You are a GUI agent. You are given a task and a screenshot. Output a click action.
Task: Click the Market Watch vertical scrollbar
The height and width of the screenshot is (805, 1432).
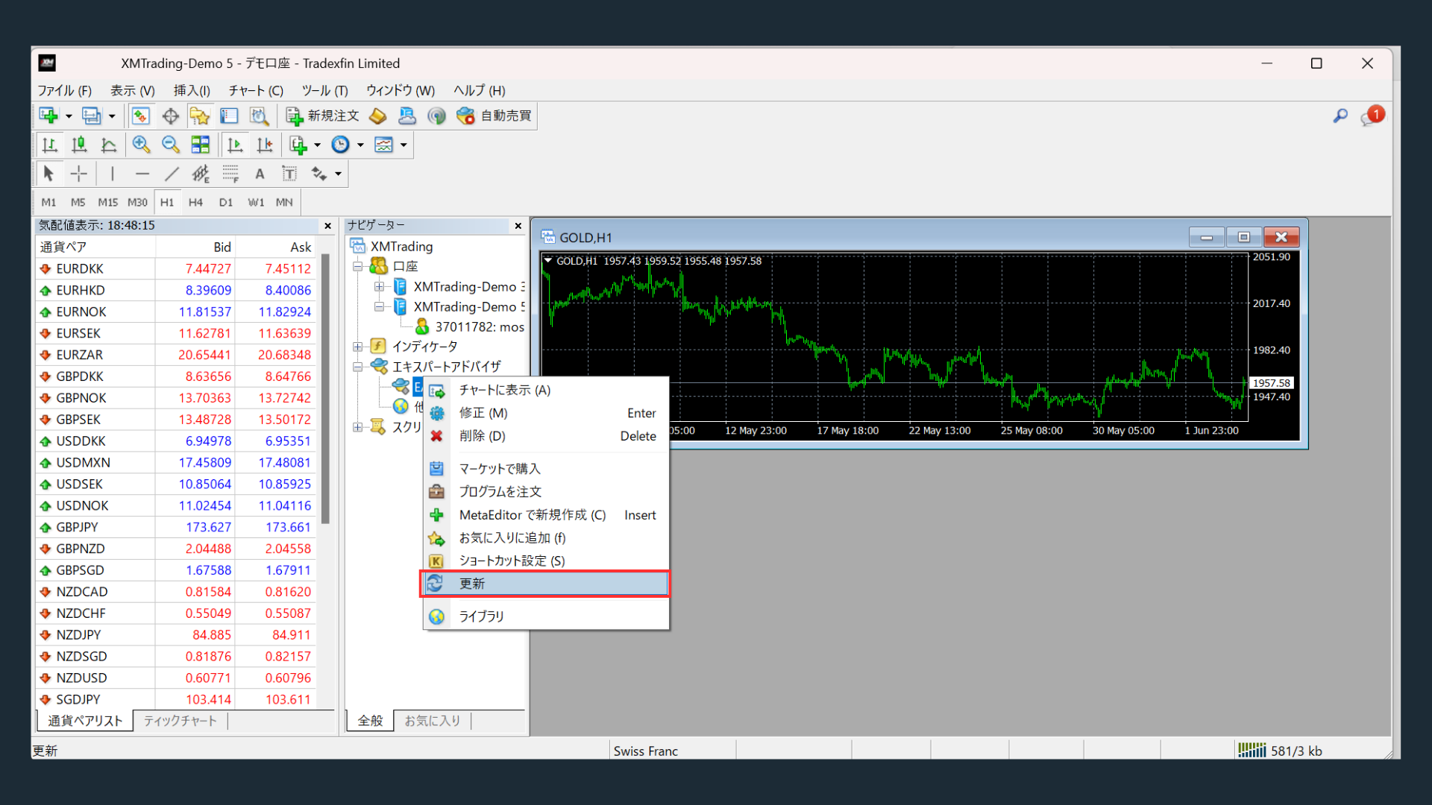[x=325, y=388]
